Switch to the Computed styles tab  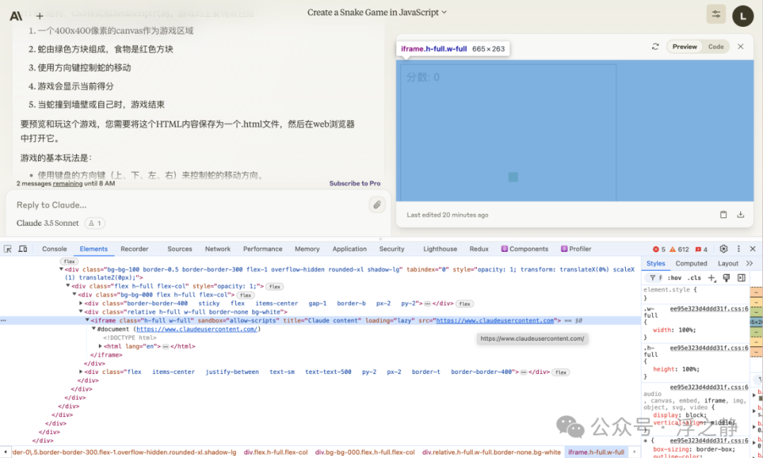(x=691, y=263)
